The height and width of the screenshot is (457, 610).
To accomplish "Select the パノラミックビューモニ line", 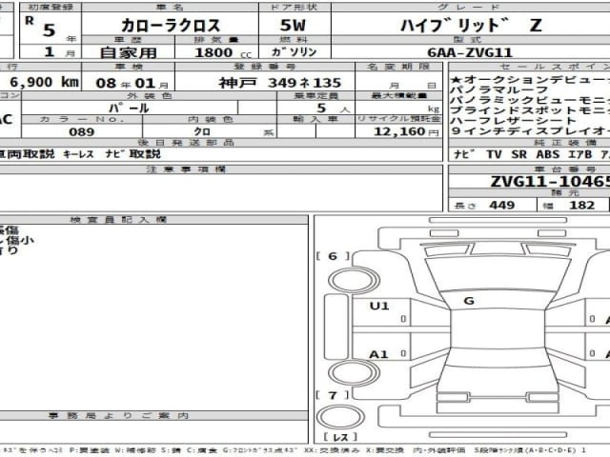I will click(x=530, y=100).
